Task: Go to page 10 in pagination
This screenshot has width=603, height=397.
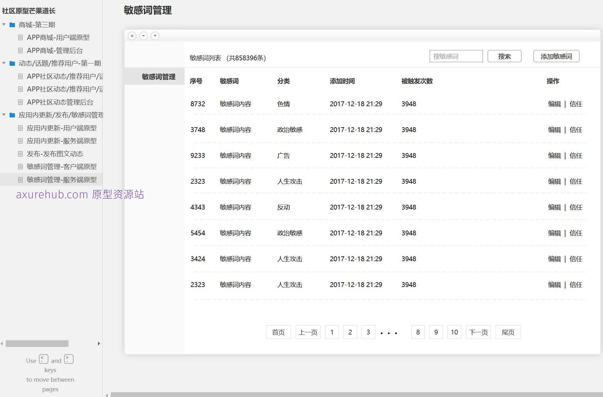Action: tap(454, 332)
